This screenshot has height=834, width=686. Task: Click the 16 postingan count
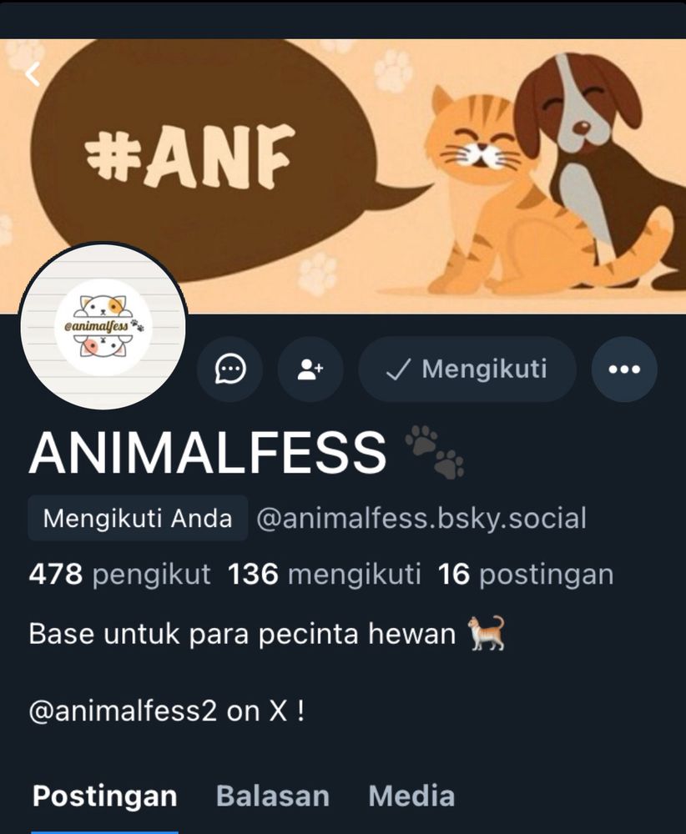(x=526, y=575)
